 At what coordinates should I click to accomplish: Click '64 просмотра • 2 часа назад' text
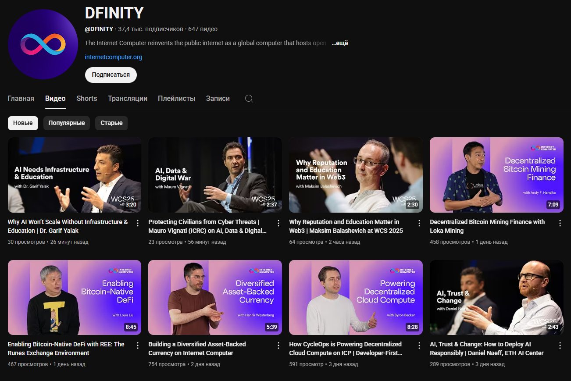point(325,242)
